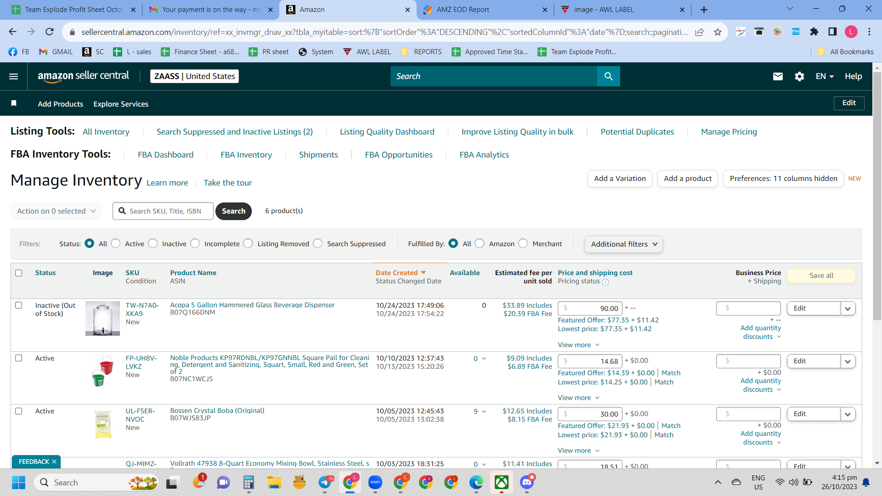The width and height of the screenshot is (882, 496).
Task: Open the EN language dropdown
Action: tap(825, 76)
